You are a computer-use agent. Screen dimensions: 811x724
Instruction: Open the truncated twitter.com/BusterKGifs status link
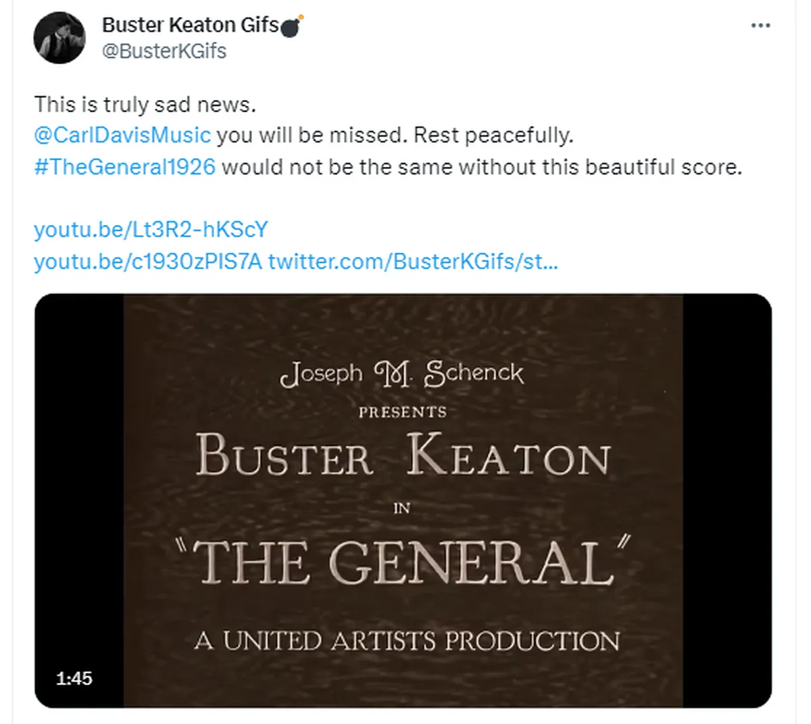pyautogui.click(x=414, y=262)
